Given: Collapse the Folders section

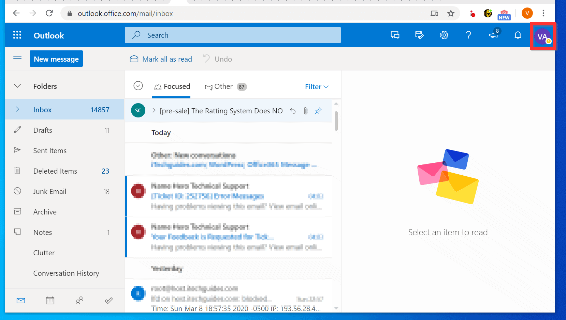Looking at the screenshot, I should [x=17, y=86].
